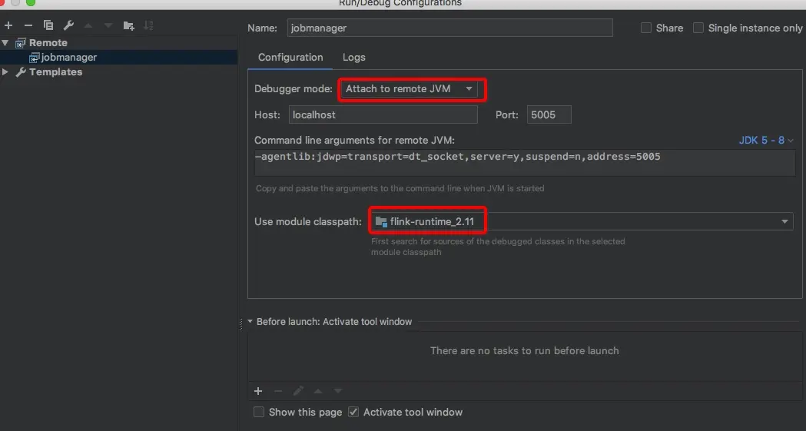This screenshot has height=431, width=806.
Task: Click the Templates wrench icon in tree
Action: tap(21, 72)
